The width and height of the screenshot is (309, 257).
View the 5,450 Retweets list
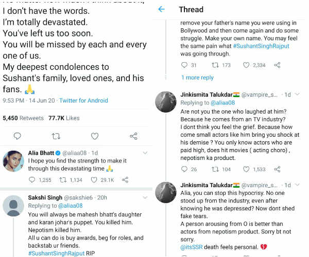[23, 118]
